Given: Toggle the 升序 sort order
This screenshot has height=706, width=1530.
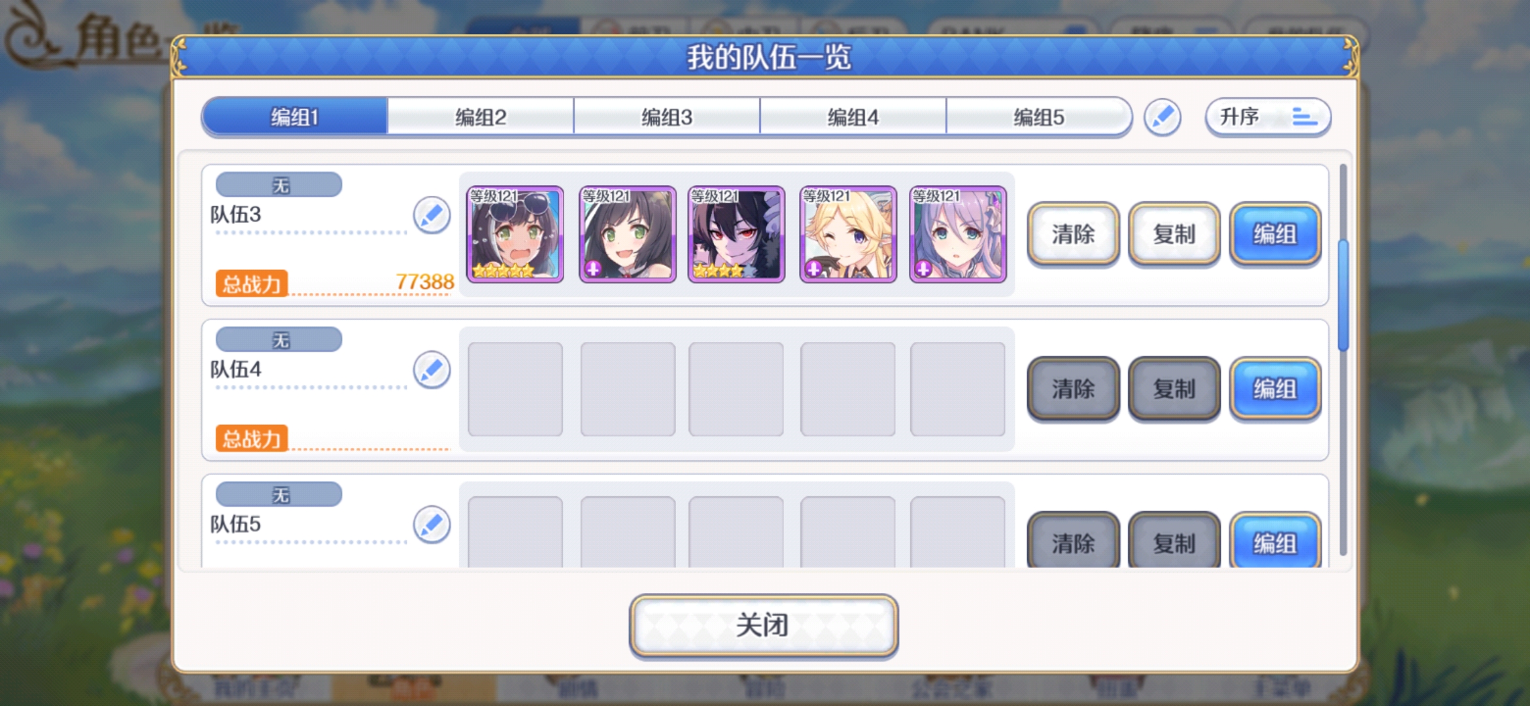Looking at the screenshot, I should click(x=1268, y=118).
